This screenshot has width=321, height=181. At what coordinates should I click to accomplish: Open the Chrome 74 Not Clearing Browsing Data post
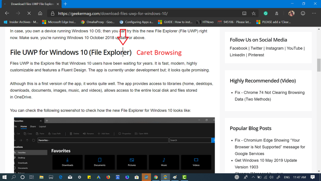[270, 96]
